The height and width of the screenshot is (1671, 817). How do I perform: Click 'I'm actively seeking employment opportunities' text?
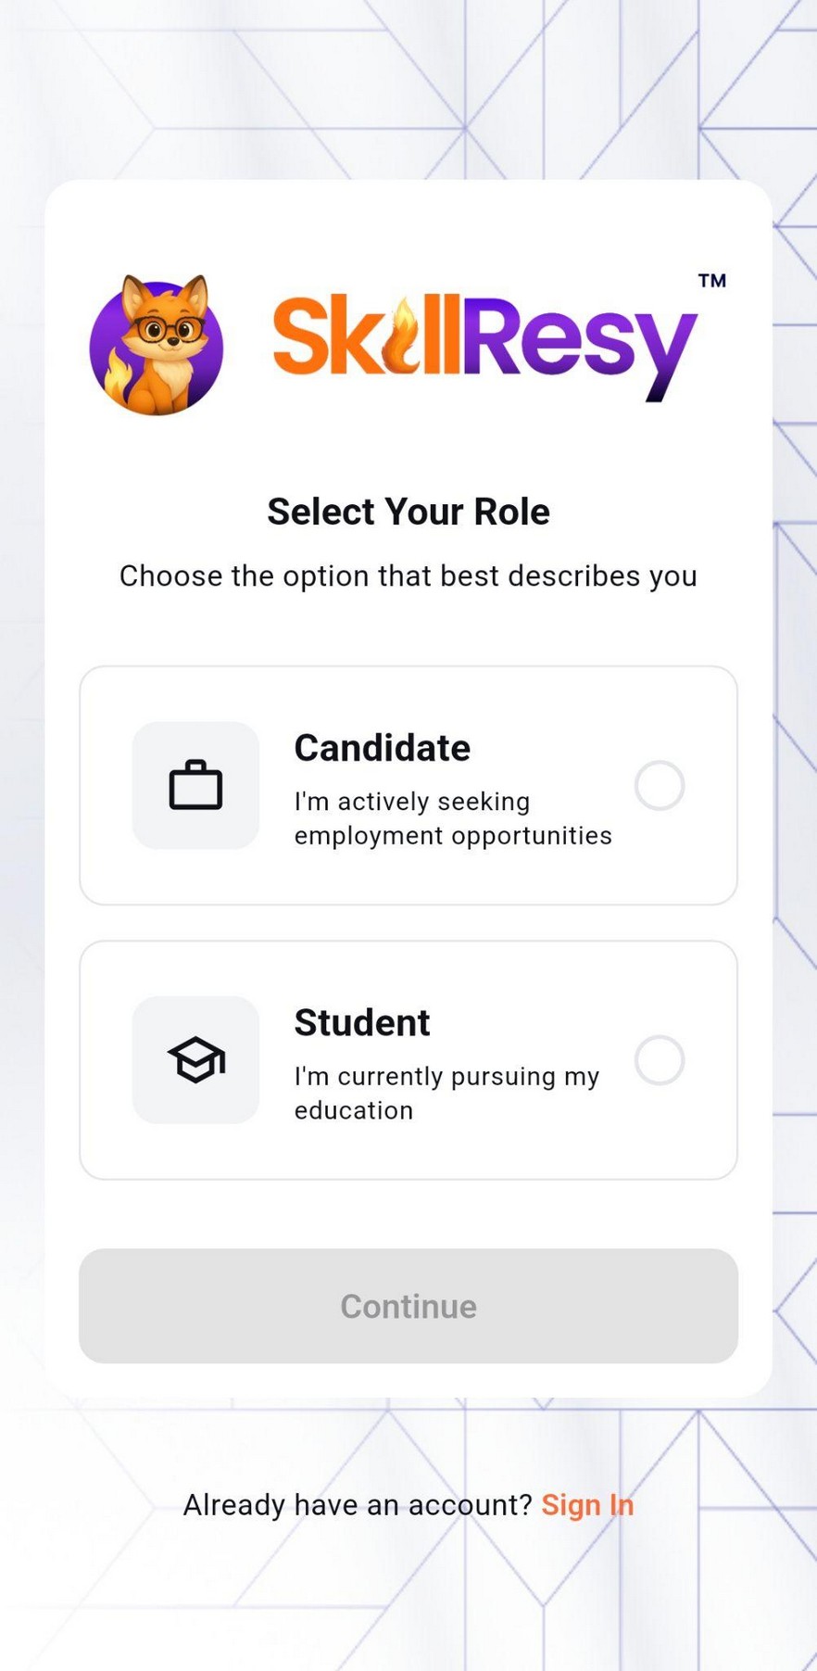point(453,817)
